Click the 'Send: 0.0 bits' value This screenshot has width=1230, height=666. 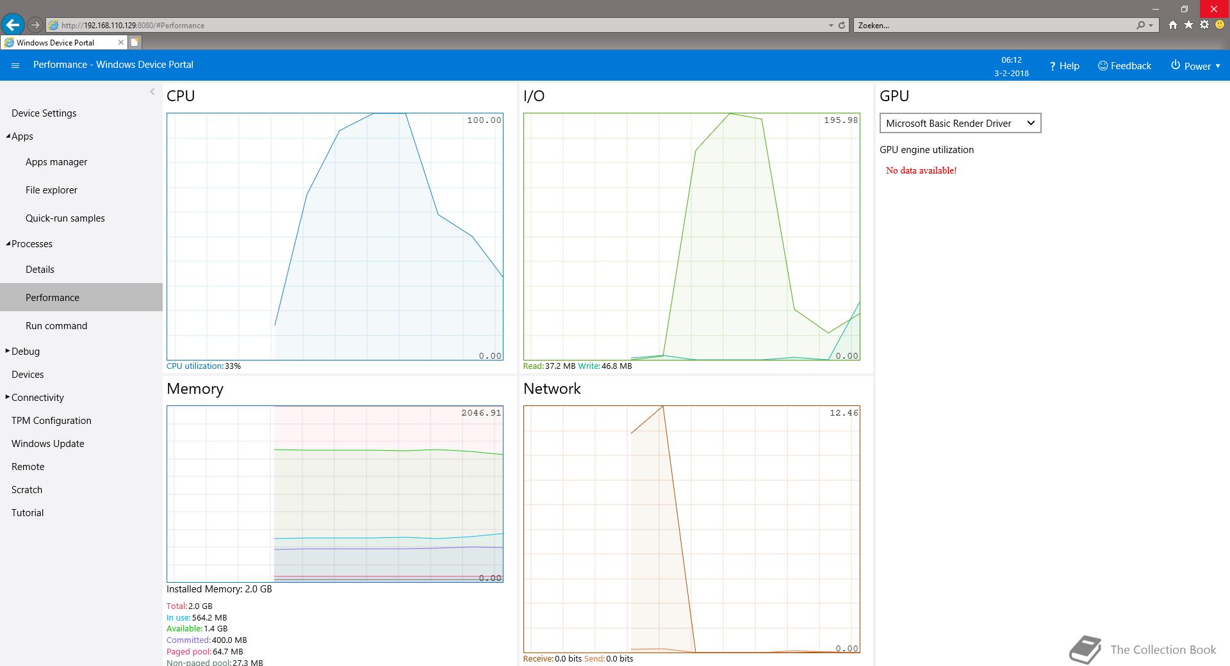(609, 659)
